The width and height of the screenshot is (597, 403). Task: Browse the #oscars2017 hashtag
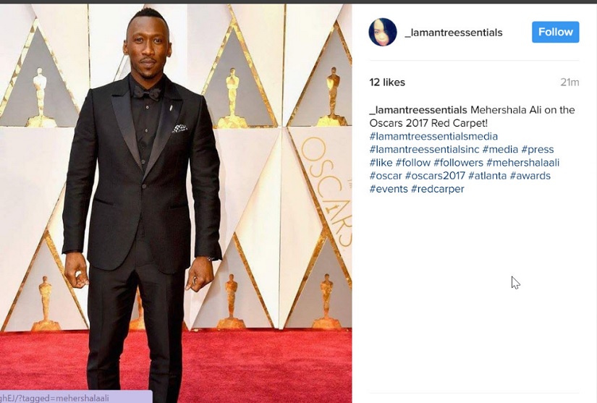435,176
